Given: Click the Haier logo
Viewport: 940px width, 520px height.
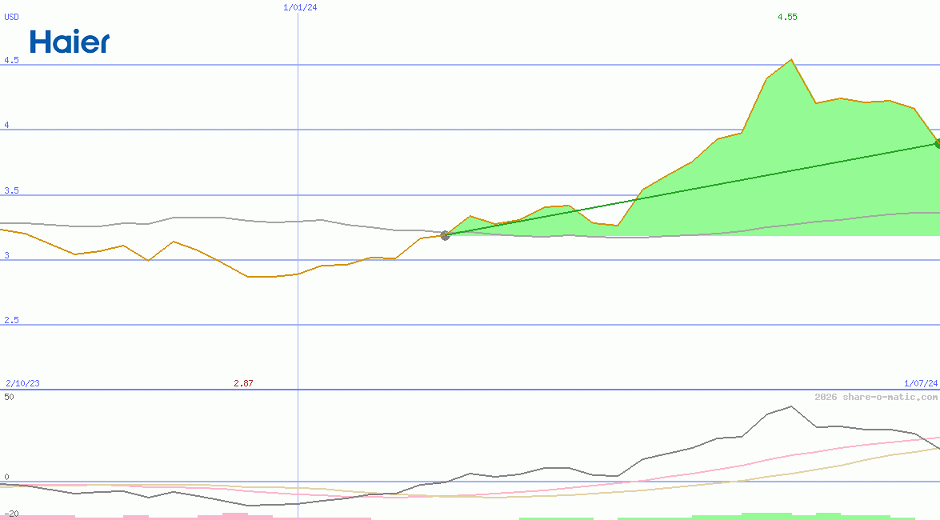Looking at the screenshot, I should pos(70,42).
